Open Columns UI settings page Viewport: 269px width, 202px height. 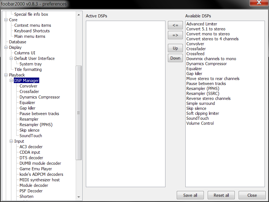[x=25, y=53]
